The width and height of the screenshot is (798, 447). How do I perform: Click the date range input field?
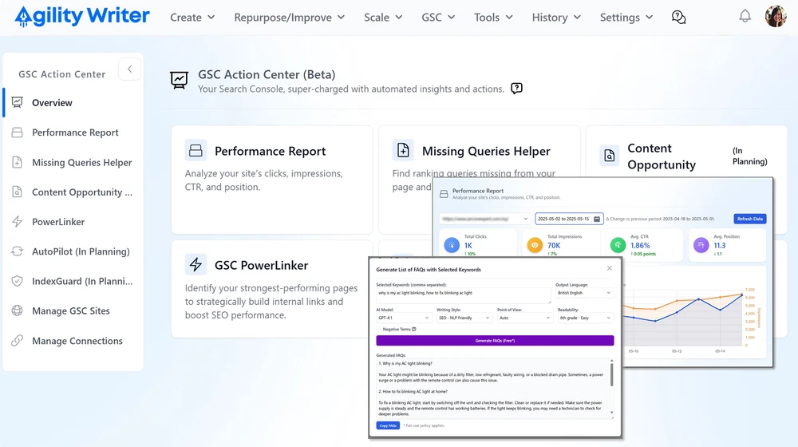[569, 219]
